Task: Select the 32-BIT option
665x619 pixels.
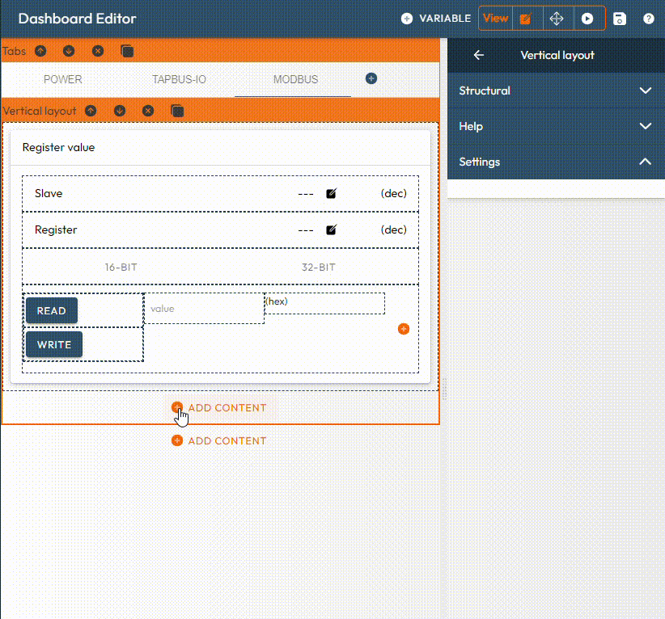Action: [x=318, y=267]
